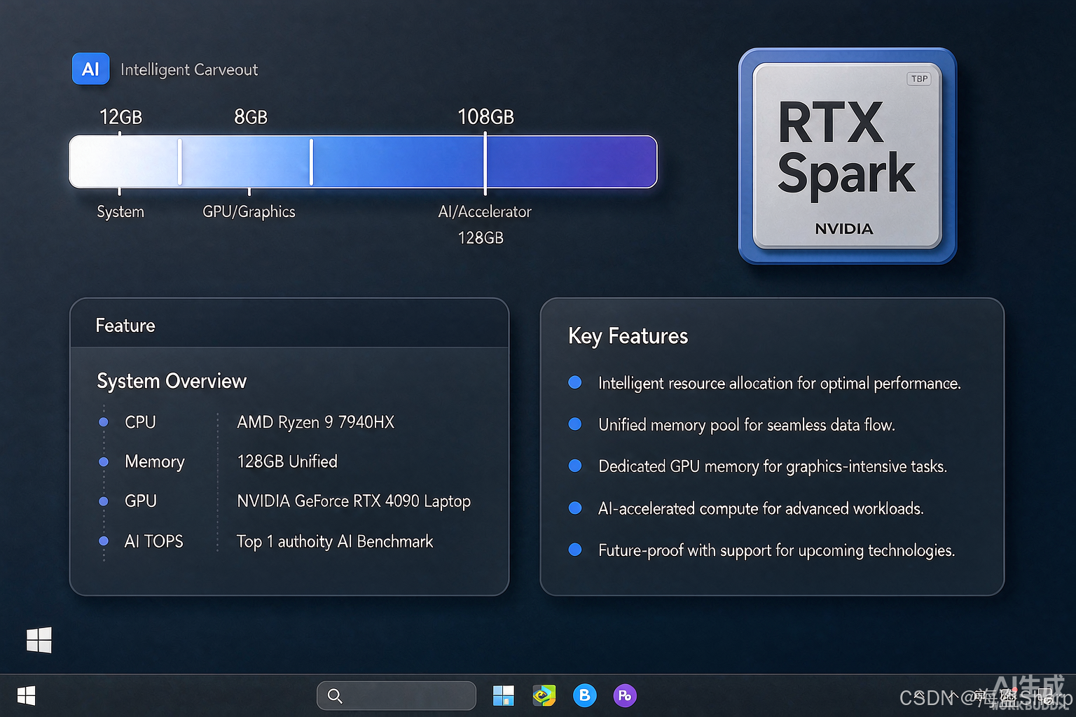1076x717 pixels.
Task: Click the Intelligent Carveout title
Action: (189, 70)
